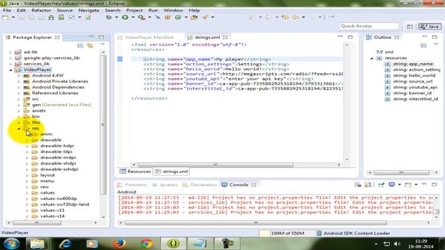The height and width of the screenshot is (250, 445).
Task: Expand the src folder
Action: tap(19, 99)
